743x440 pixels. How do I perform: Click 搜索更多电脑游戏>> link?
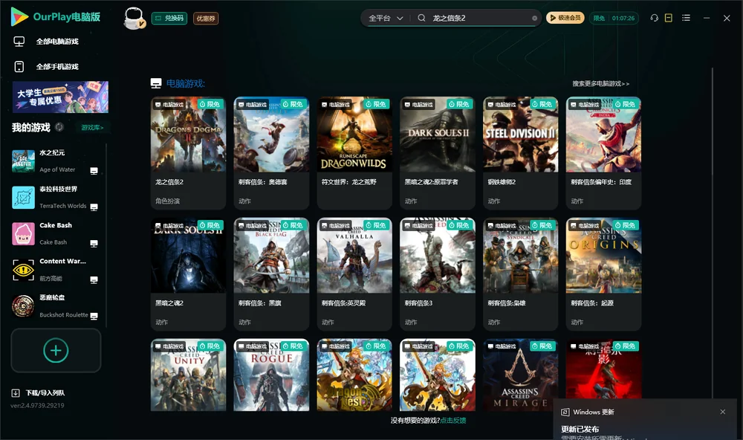point(601,84)
